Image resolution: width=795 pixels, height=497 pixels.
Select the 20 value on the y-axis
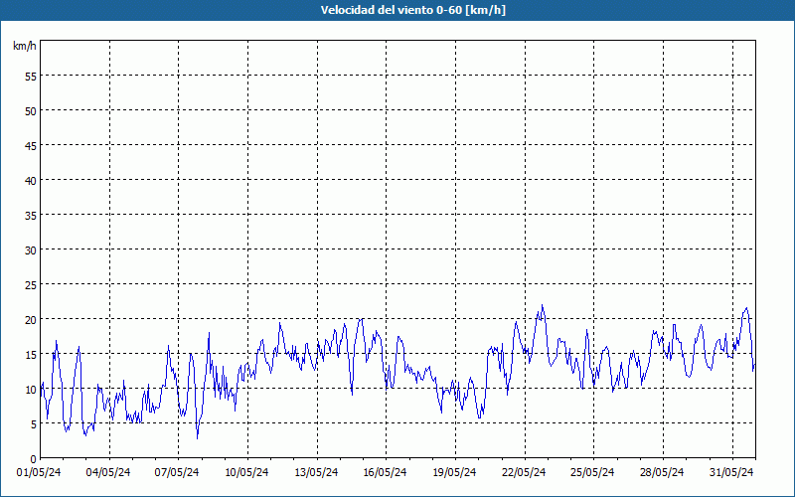pos(31,319)
